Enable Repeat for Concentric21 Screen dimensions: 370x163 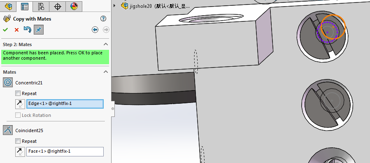18,93
